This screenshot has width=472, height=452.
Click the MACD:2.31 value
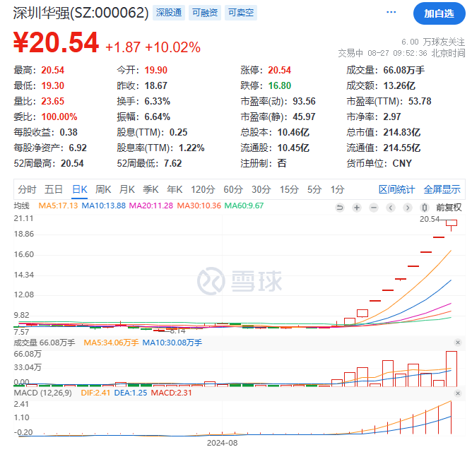click(171, 393)
